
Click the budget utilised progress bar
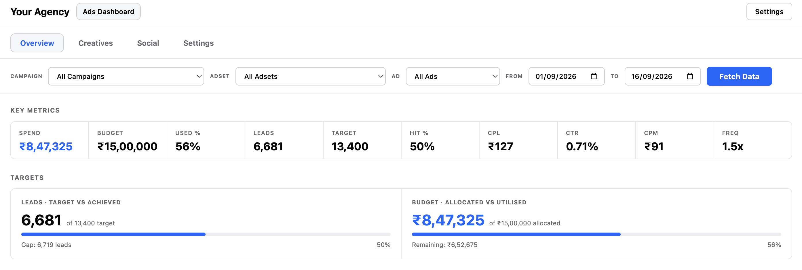[596, 234]
